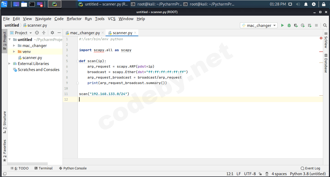Expand the venv folder in tree

(14, 52)
